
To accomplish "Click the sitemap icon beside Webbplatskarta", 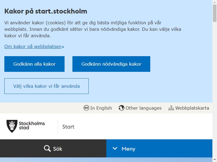I will click(x=171, y=108).
